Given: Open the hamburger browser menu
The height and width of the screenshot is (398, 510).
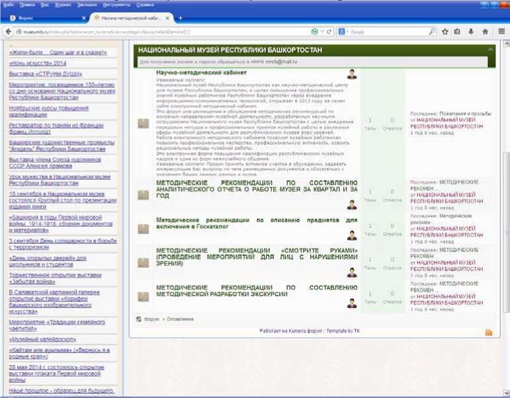Looking at the screenshot, I should (x=501, y=32).
